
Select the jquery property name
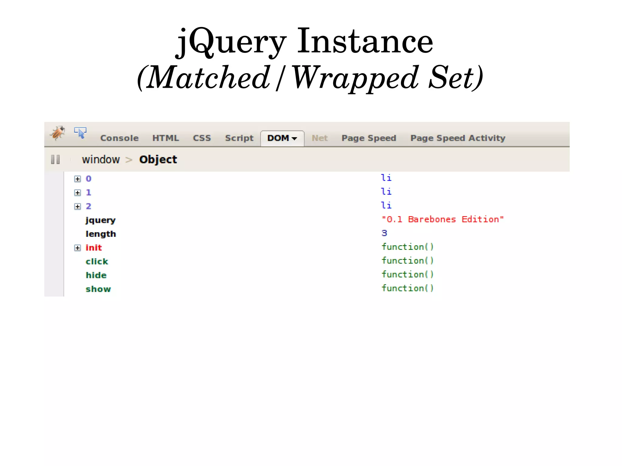pyautogui.click(x=101, y=220)
